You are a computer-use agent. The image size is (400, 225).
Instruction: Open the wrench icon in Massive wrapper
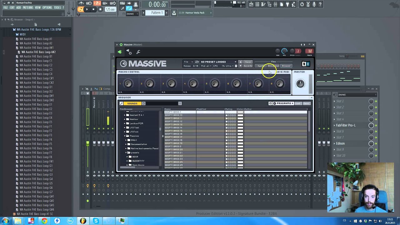(x=138, y=52)
